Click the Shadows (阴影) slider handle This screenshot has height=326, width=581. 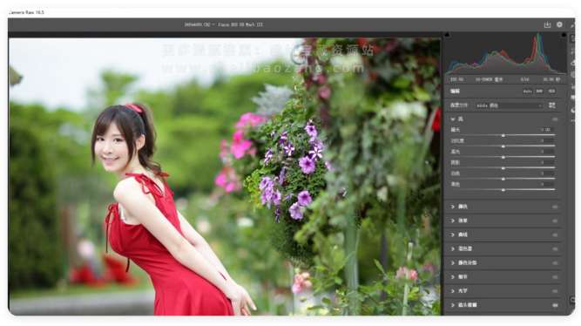tap(503, 168)
